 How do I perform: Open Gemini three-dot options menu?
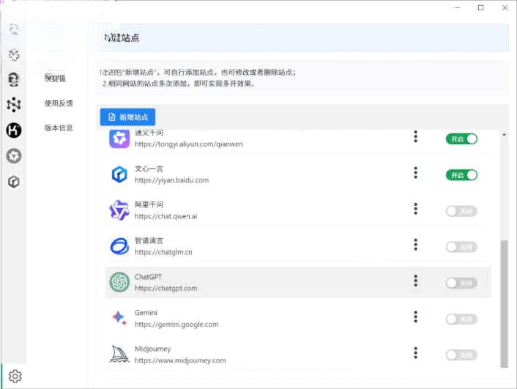coord(415,316)
